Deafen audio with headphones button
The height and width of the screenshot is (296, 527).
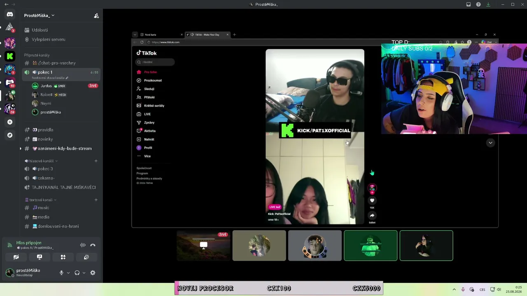point(77,273)
